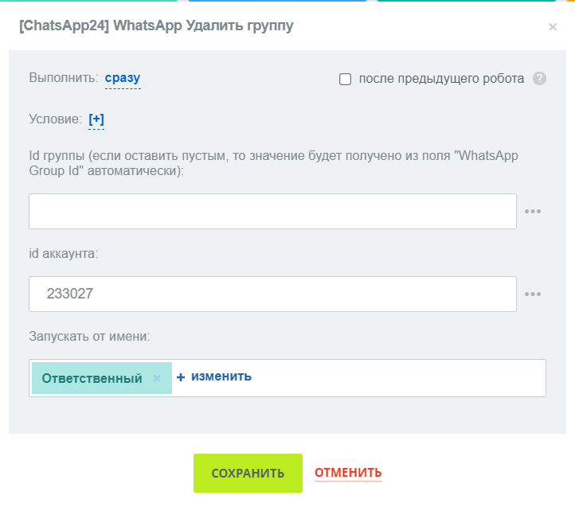This screenshot has width=575, height=511.
Task: Open value picker dots for Id группы
Action: click(533, 212)
